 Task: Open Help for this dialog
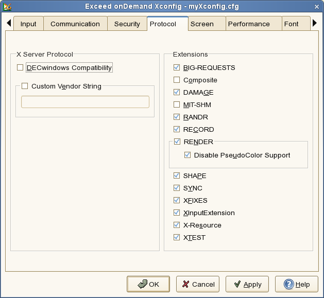coord(296,284)
